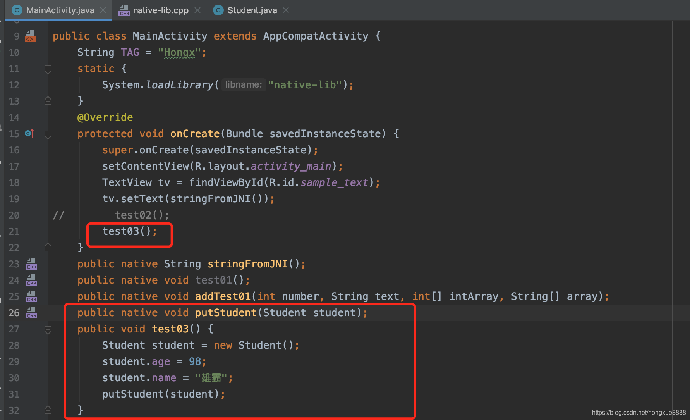Click new Student() on line 28
Screen dimensions: 690x420
[x=254, y=345]
